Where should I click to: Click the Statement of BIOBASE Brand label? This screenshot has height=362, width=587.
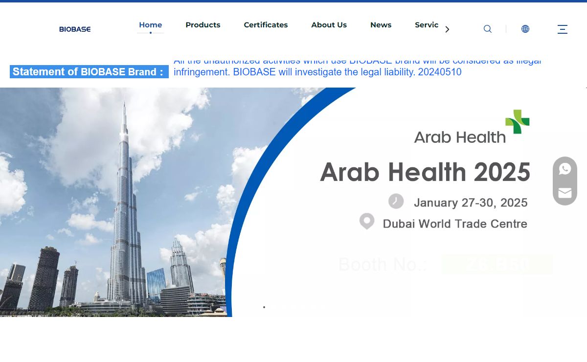coord(89,72)
